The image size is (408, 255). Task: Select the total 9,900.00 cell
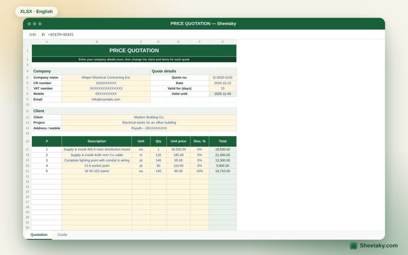222,166
